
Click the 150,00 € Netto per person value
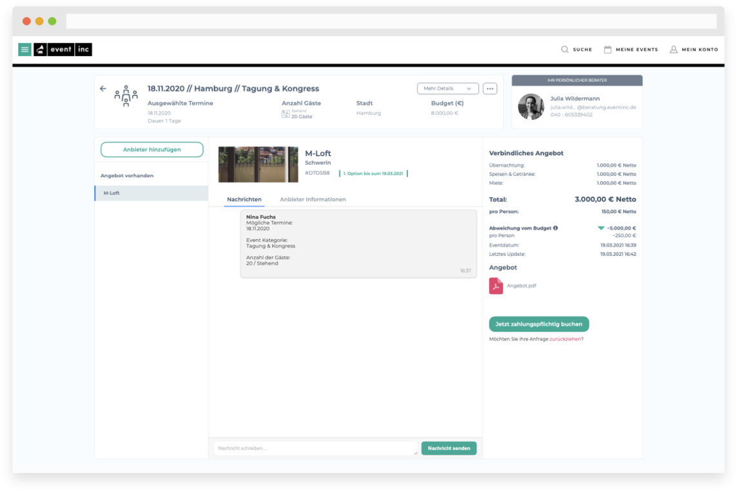(618, 212)
